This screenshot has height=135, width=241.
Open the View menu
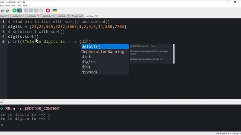point(8,6)
